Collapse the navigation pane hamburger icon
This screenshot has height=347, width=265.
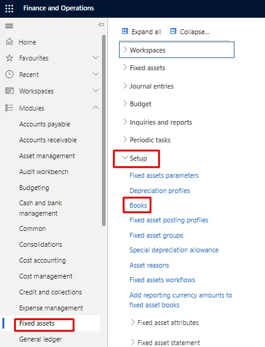tap(9, 26)
